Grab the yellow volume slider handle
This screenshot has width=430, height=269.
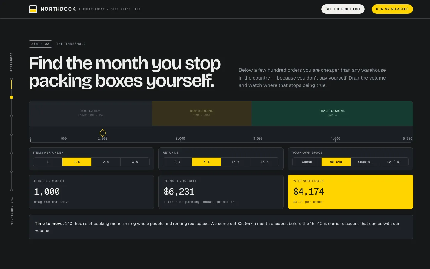click(x=103, y=133)
